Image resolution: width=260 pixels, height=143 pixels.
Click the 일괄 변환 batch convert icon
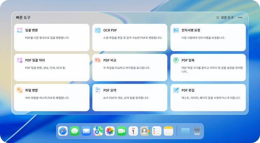(x=20, y=30)
